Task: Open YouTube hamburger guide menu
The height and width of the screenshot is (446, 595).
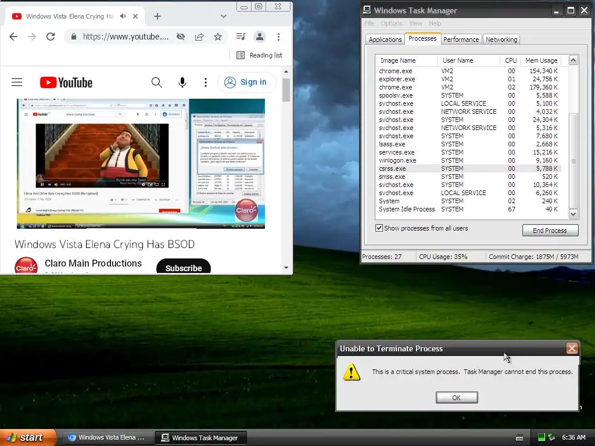Action: pos(17,82)
